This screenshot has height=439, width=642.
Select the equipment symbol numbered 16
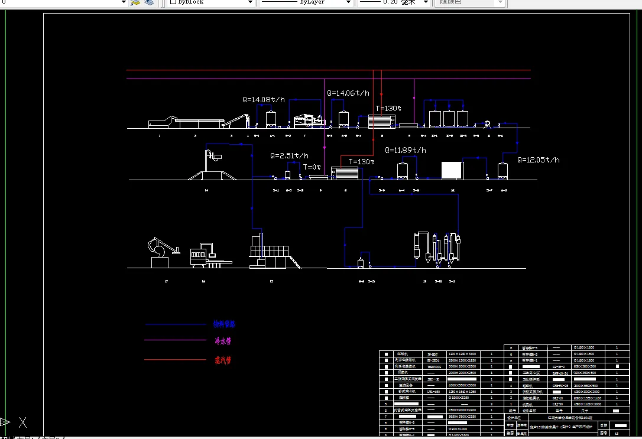(211, 256)
